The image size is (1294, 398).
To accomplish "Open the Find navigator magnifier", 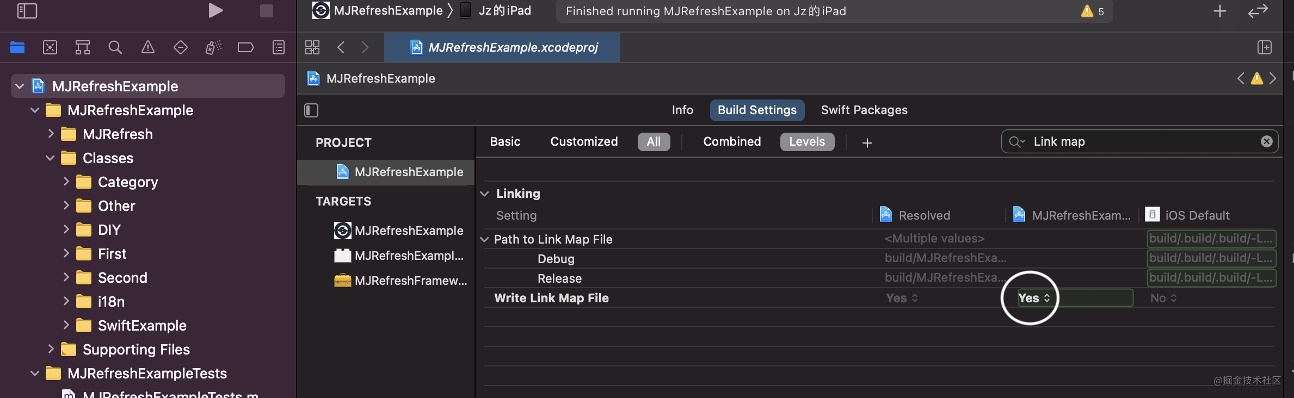I will tap(115, 48).
